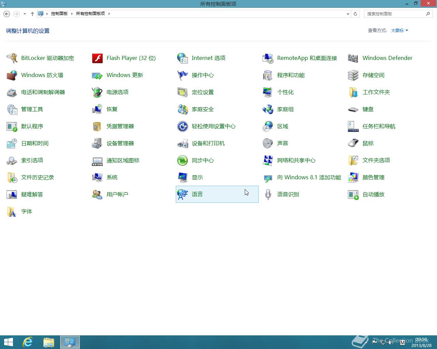The width and height of the screenshot is (437, 349).
Task: Open the 凭据管理器 safe icon
Action: (x=97, y=126)
